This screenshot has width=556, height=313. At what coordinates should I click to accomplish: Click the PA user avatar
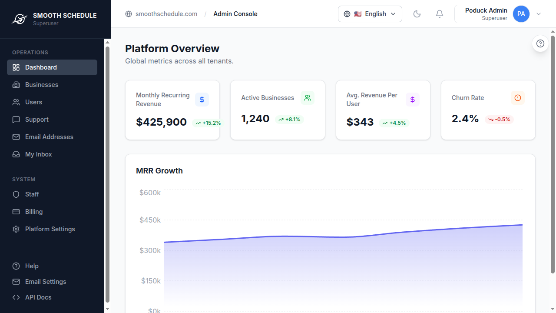(521, 14)
